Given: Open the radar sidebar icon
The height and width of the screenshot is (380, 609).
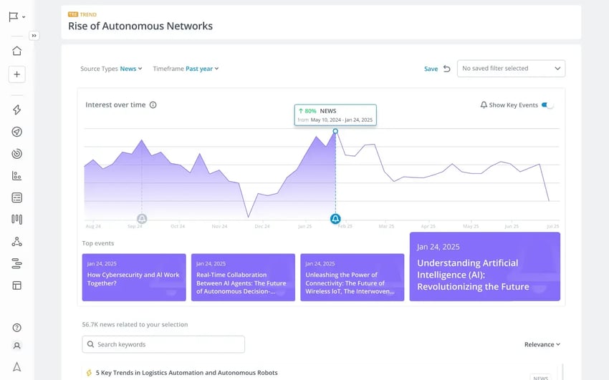Looking at the screenshot, I should pyautogui.click(x=16, y=154).
